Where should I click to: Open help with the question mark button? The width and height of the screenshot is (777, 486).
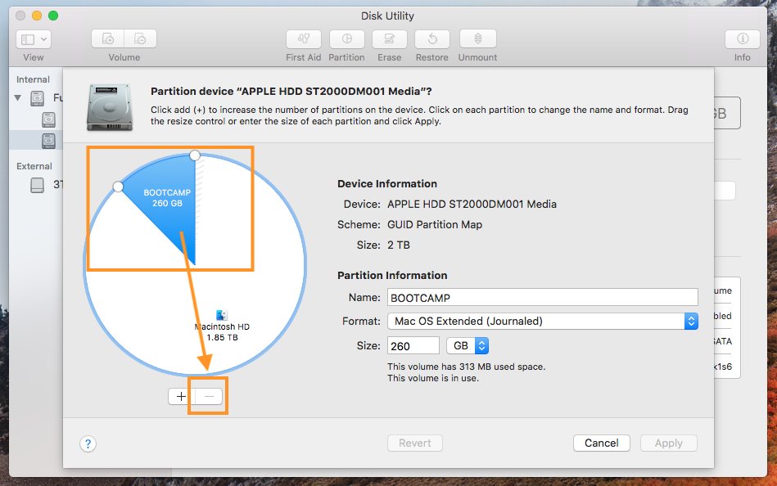click(x=88, y=444)
